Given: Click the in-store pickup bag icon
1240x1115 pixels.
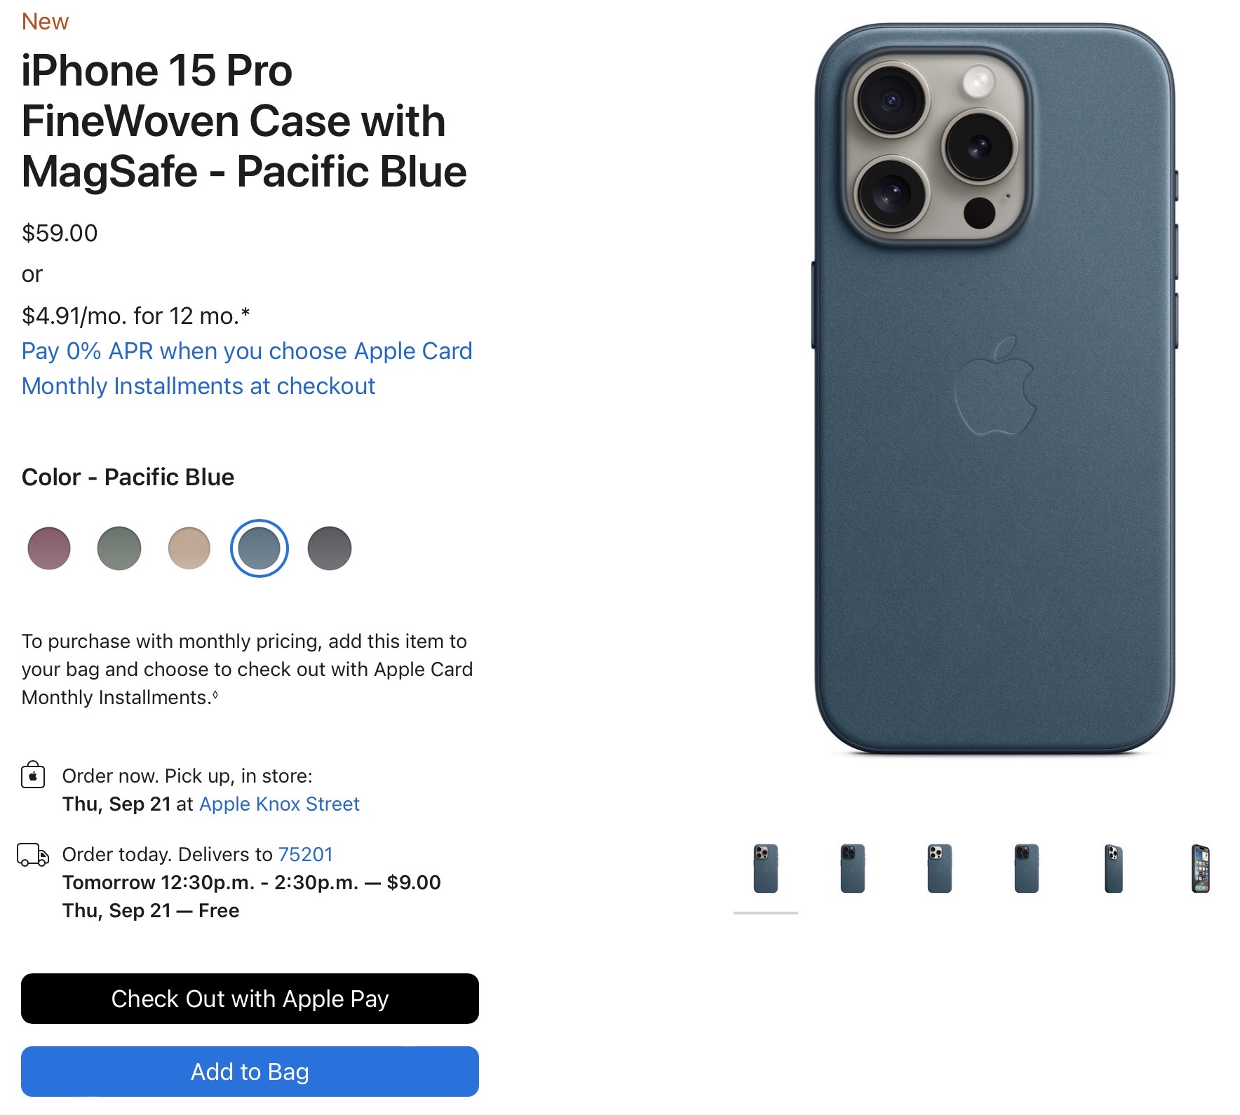Looking at the screenshot, I should (33, 775).
